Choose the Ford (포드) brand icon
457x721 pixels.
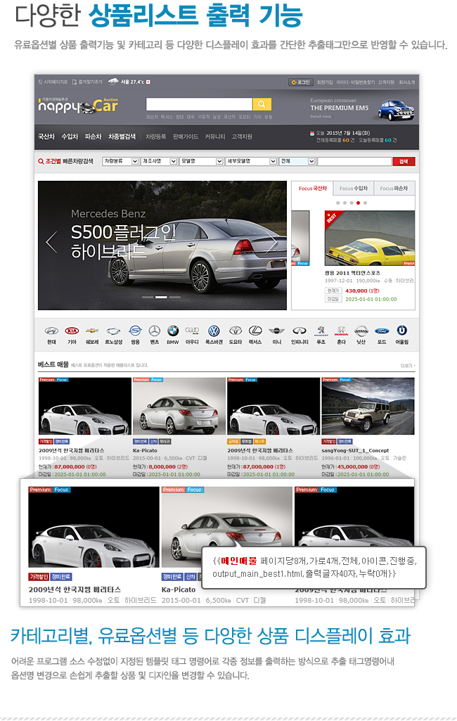pos(382,331)
